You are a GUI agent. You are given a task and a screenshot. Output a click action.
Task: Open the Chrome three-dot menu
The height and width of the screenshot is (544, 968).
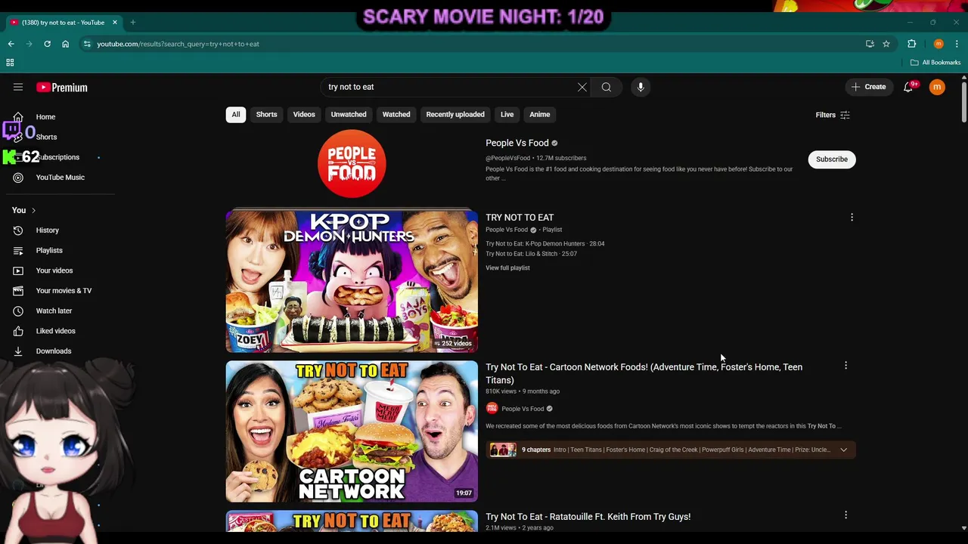point(957,44)
